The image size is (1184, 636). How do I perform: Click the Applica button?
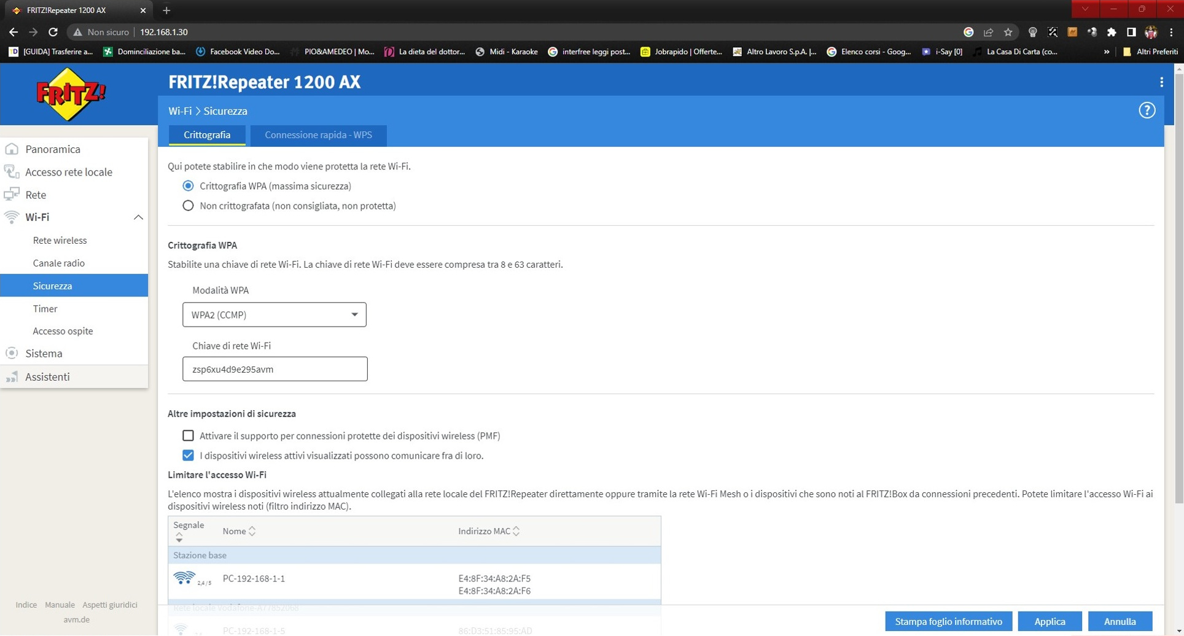[x=1050, y=621]
